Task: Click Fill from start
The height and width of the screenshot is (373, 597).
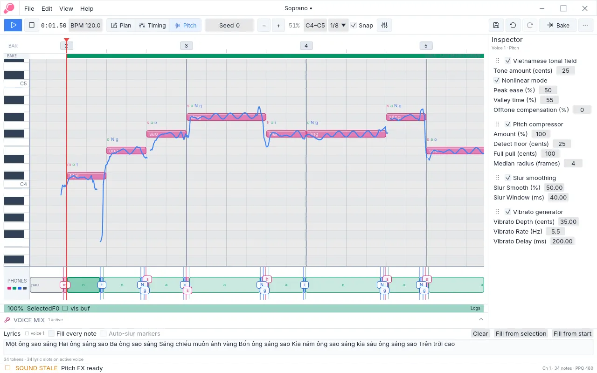Action: pos(572,333)
